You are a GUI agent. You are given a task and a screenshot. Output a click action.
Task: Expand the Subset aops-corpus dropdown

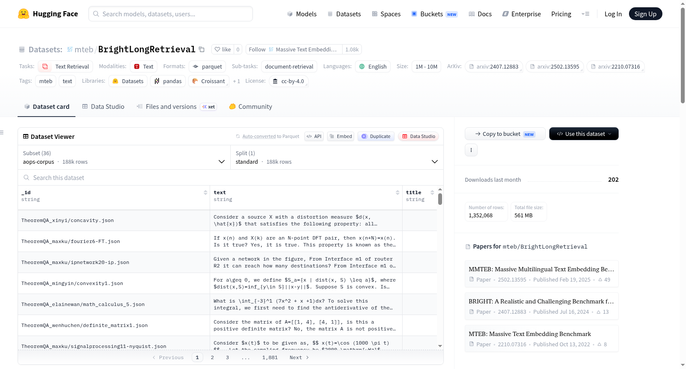(x=124, y=157)
